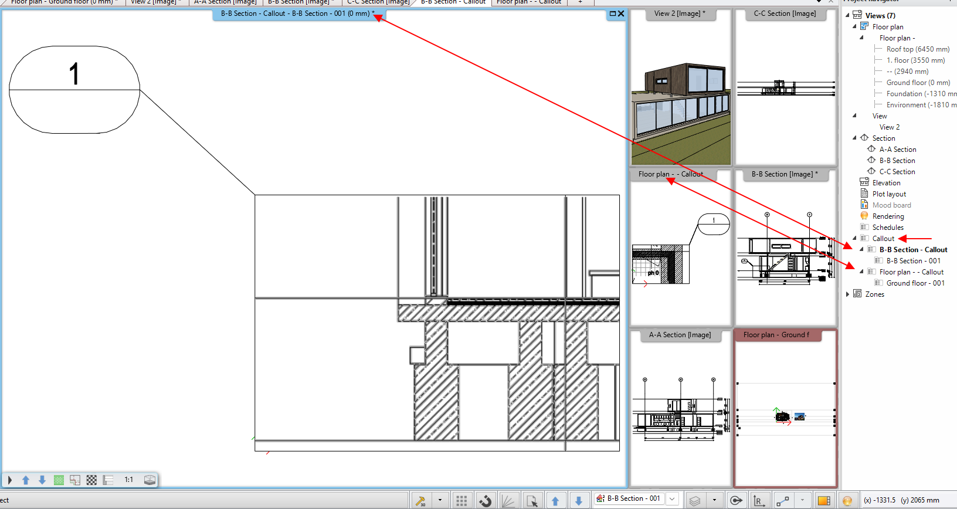957x509 pixels.
Task: Toggle the relative coordinate R axis icon
Action: click(759, 500)
